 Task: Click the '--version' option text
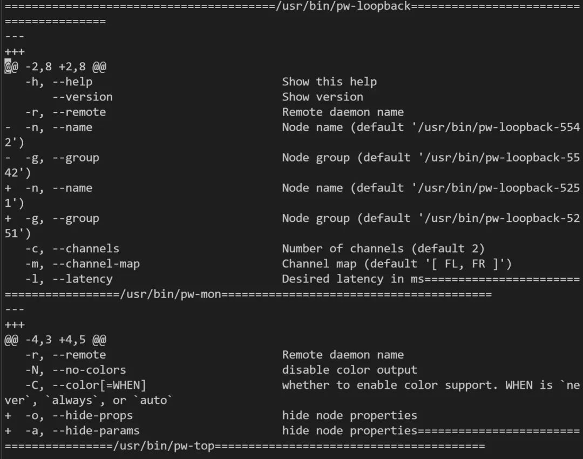click(83, 97)
